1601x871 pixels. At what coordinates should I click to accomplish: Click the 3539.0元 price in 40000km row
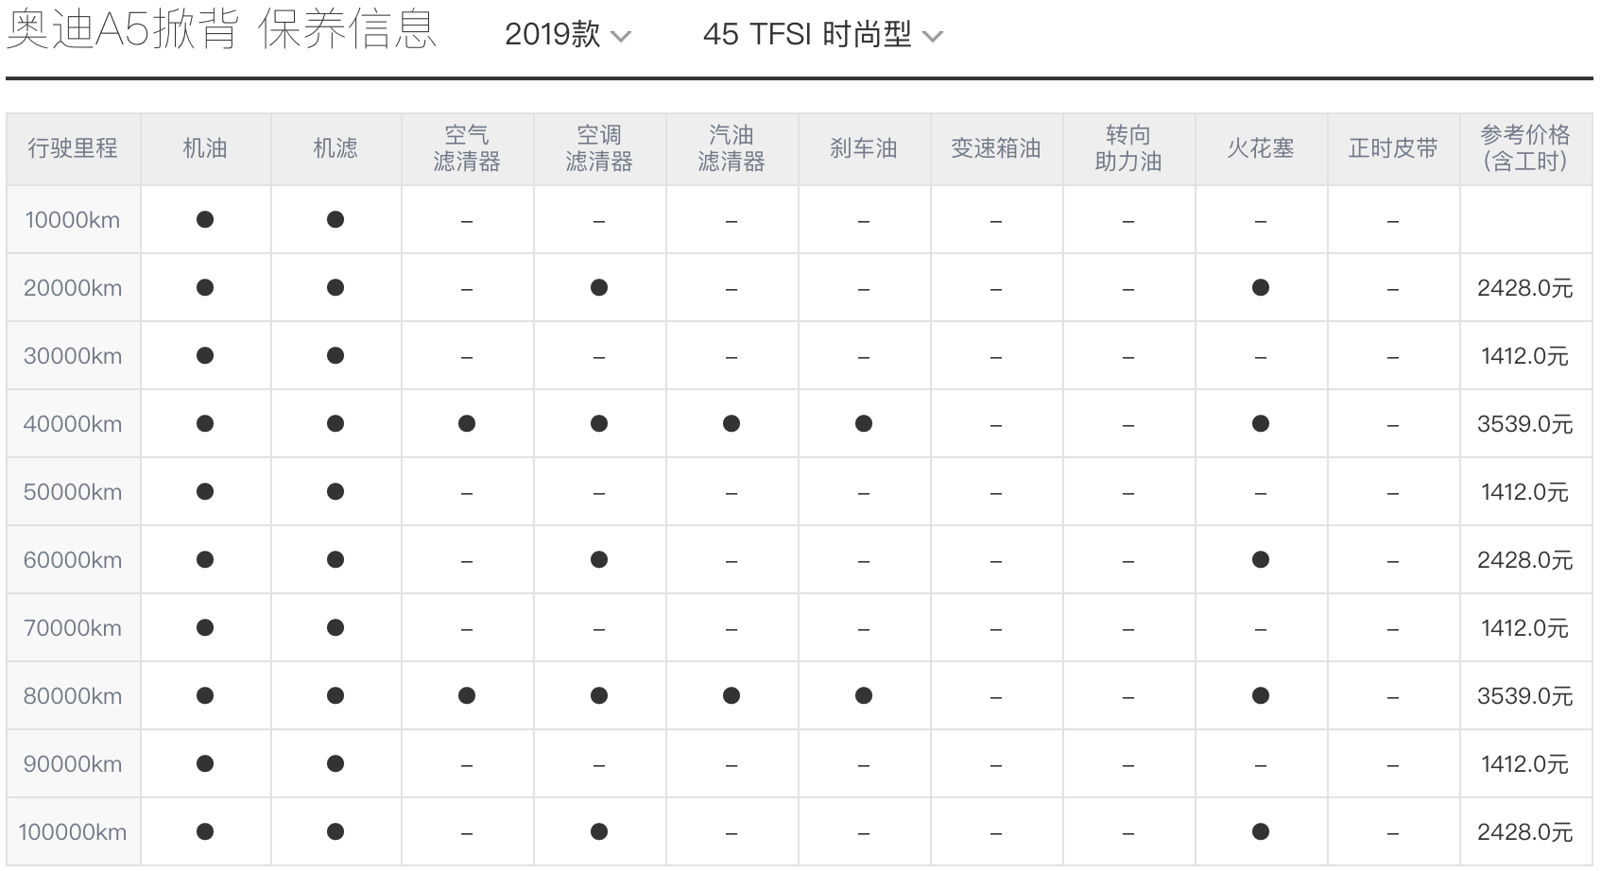(1525, 424)
